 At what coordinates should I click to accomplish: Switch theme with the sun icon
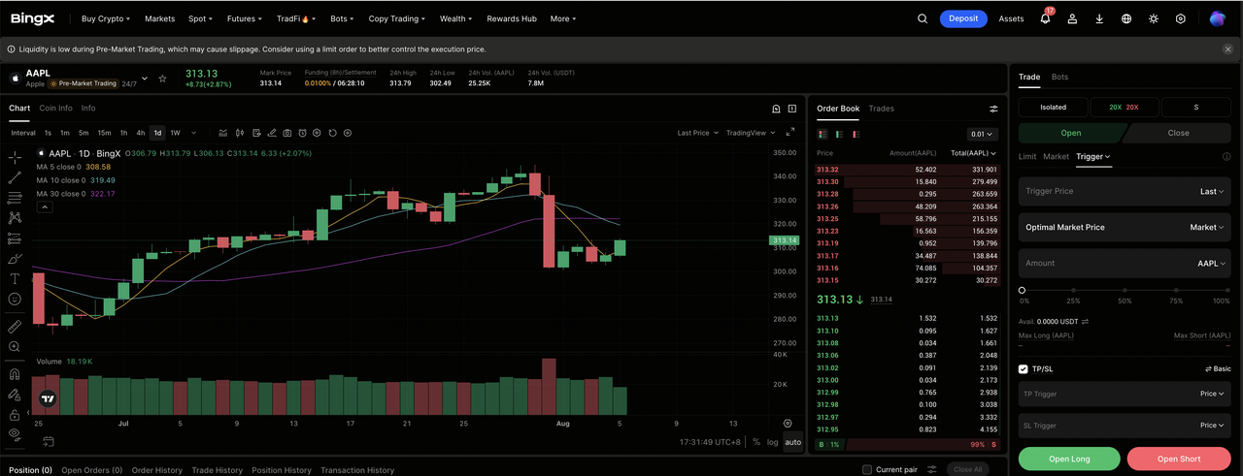[1154, 18]
